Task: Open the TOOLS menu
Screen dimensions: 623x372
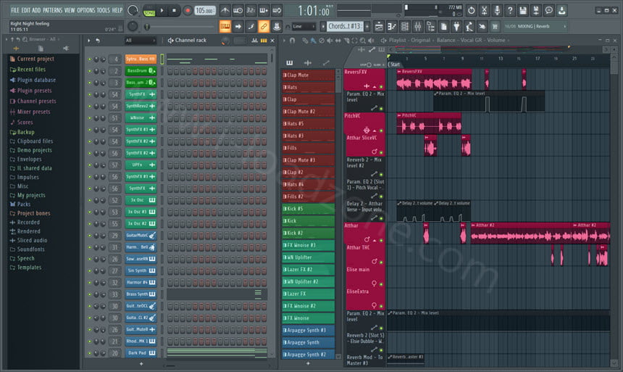Action: [104, 10]
